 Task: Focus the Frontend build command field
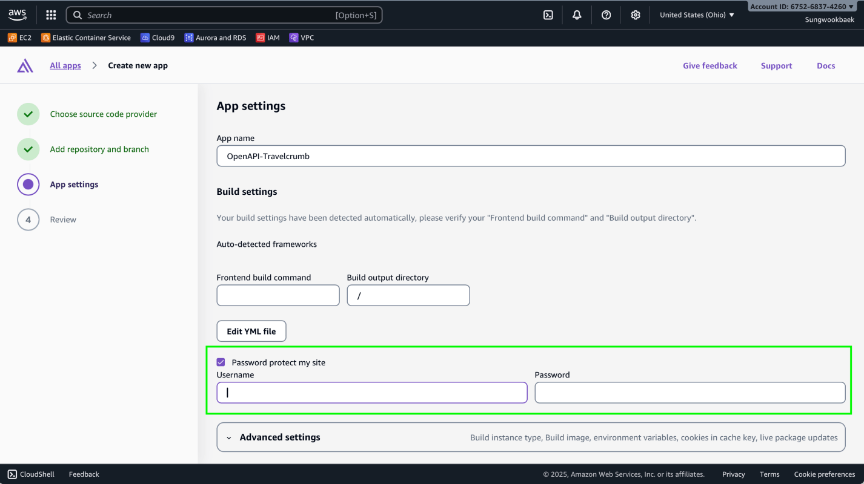coord(277,296)
